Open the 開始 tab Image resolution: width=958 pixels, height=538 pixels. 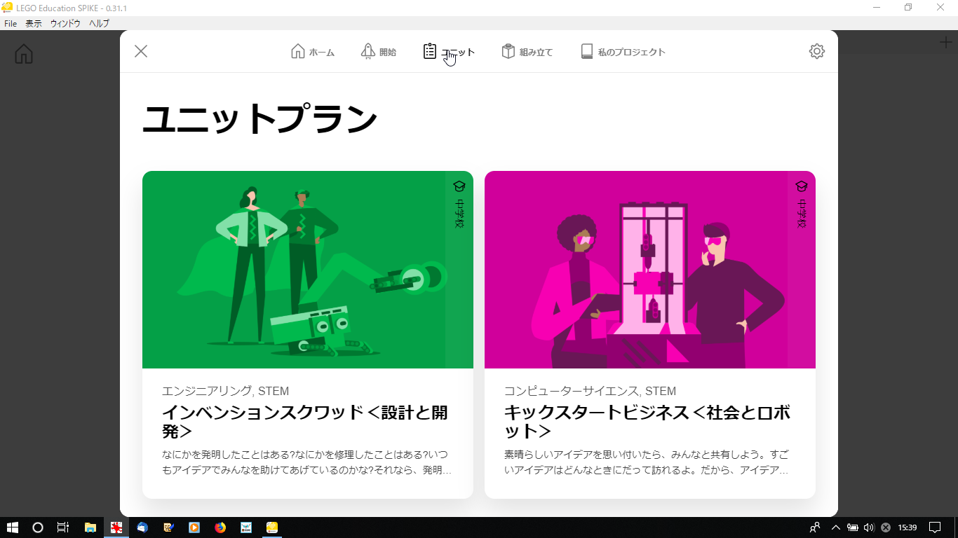pos(379,52)
